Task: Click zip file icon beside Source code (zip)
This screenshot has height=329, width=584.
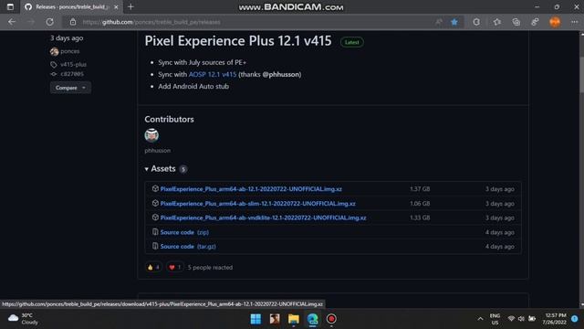Action: [x=155, y=232]
